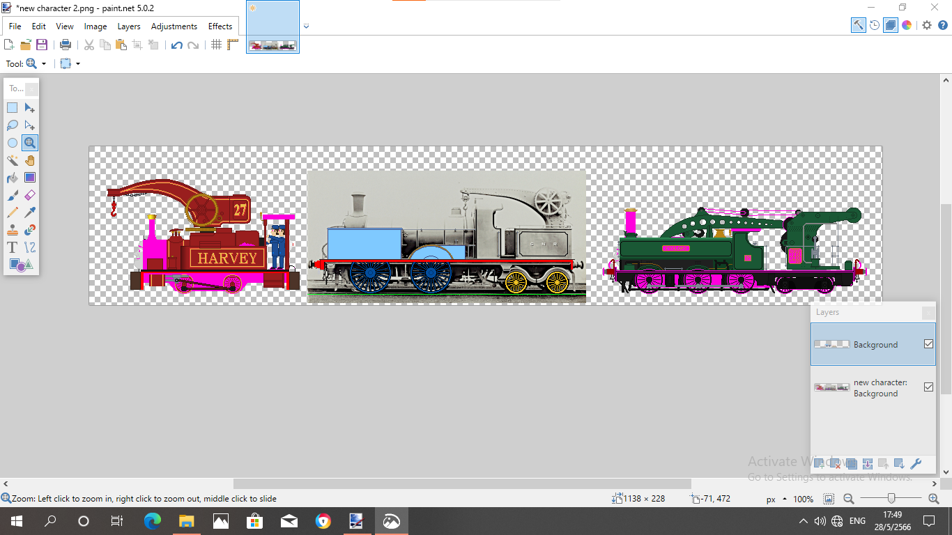This screenshot has width=952, height=535.
Task: Select the Text tool
Action: pos(13,247)
